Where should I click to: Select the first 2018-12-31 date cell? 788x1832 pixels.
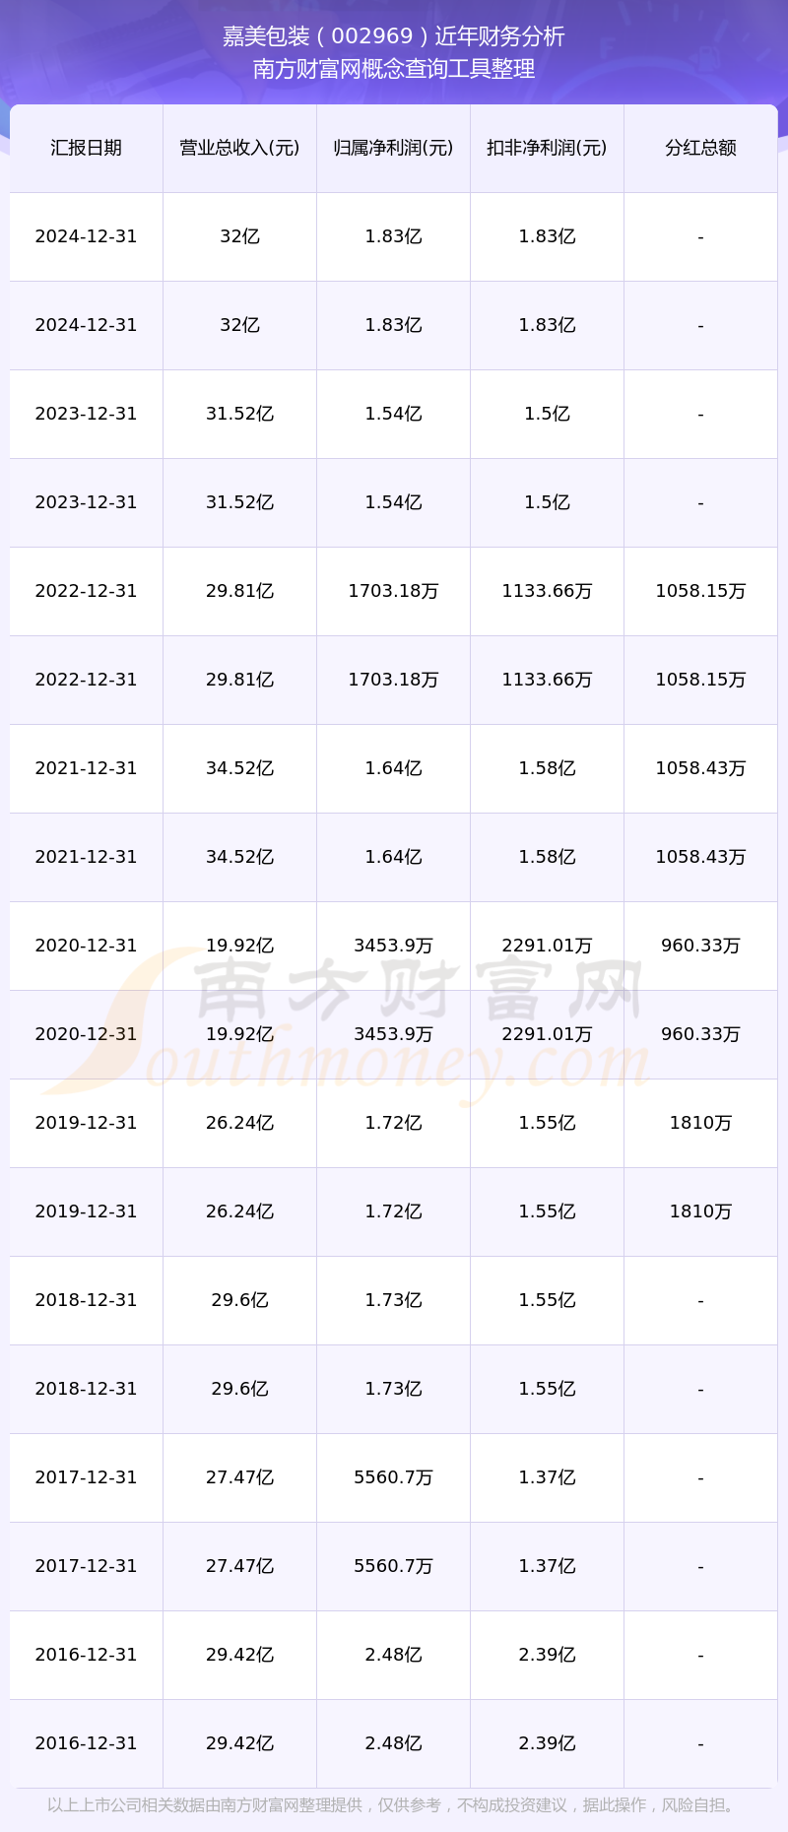point(86,1300)
